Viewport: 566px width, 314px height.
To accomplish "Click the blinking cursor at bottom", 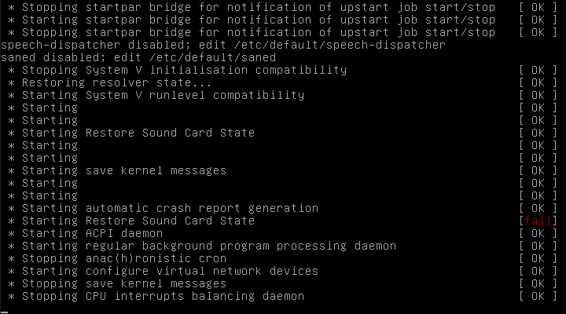I will tap(5, 312).
